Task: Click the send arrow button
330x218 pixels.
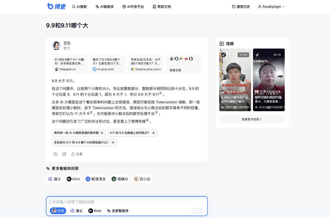Action: tap(198, 211)
